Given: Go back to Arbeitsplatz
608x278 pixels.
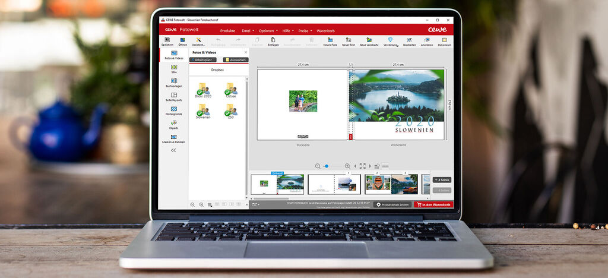Looking at the screenshot, I should (x=203, y=60).
